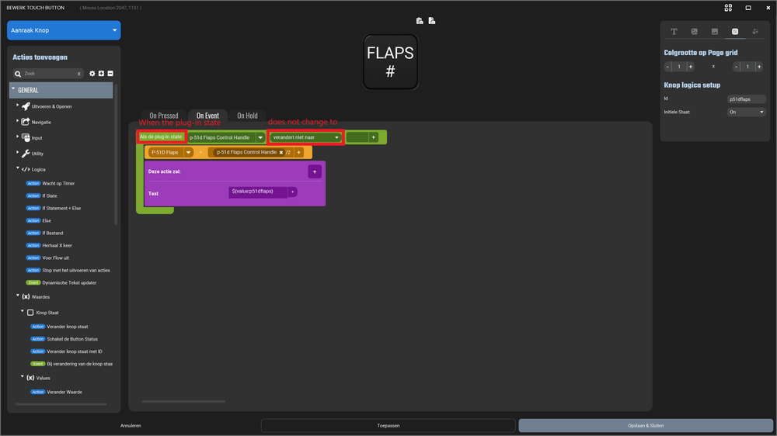This screenshot has height=436, width=777.
Task: Click the Logica code brackets icon
Action: click(x=26, y=169)
